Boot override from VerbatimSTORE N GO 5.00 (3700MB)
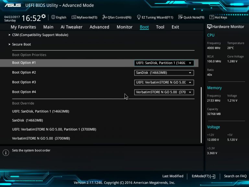This screenshot has height=187, width=249. tap(41, 138)
